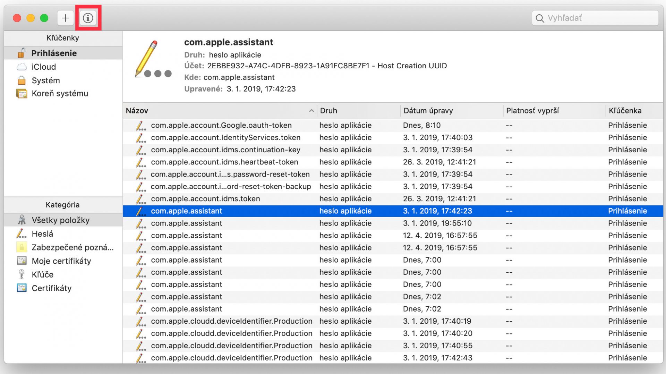
Task: Filter by Certifikáty category
Action: click(63, 288)
